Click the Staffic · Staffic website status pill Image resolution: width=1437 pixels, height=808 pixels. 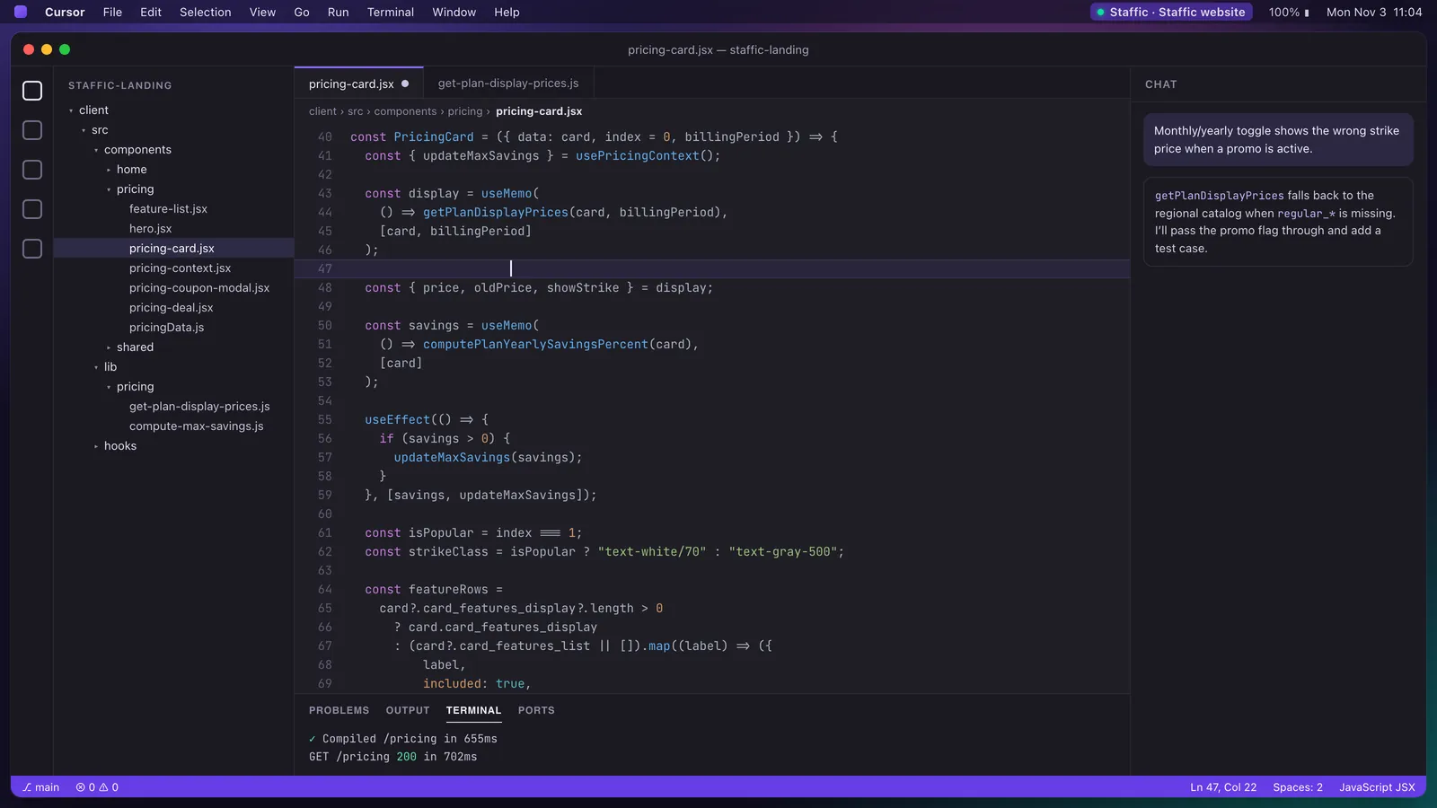coord(1171,12)
